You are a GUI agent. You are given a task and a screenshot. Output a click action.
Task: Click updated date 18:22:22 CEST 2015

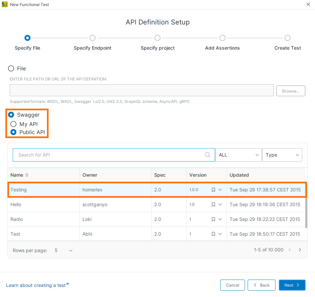coord(265,219)
